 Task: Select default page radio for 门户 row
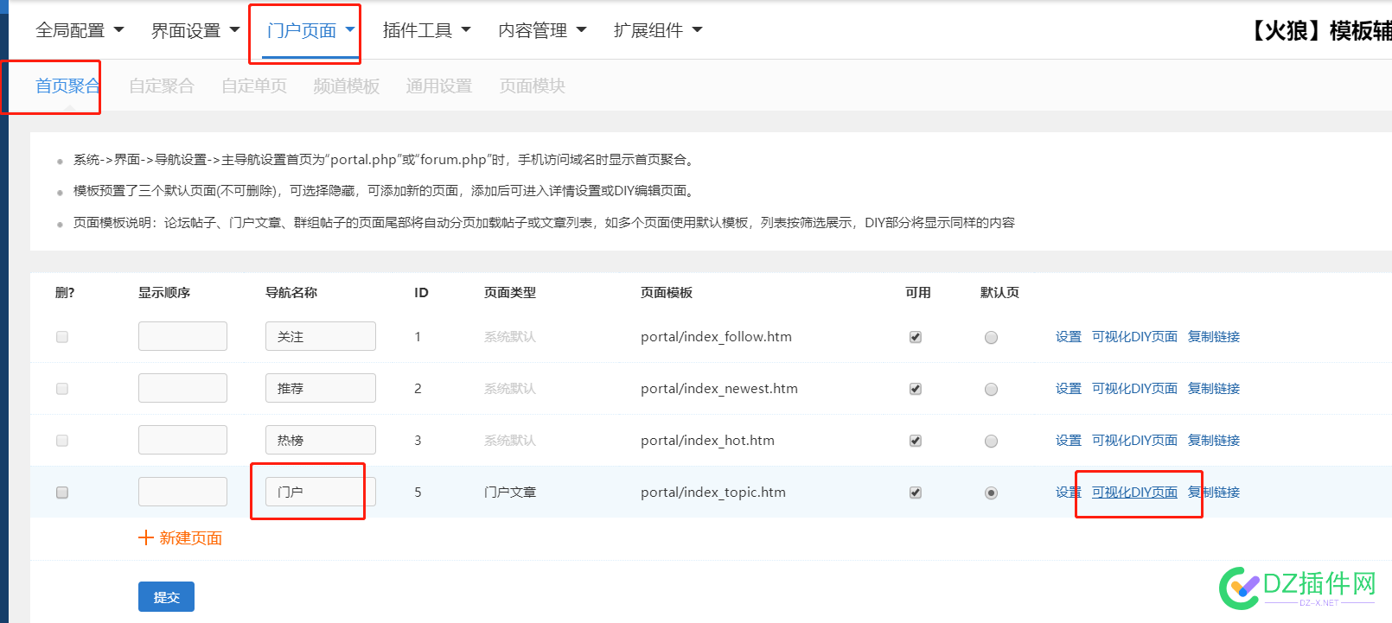(x=991, y=493)
